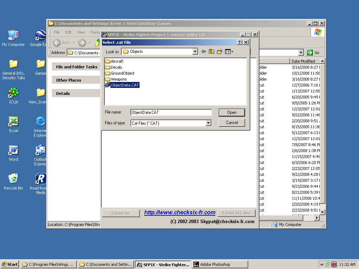Screen dimensions: 359x269
Task: Click the 10/1/2008 11:56 date entry
Action: (x=306, y=73)
